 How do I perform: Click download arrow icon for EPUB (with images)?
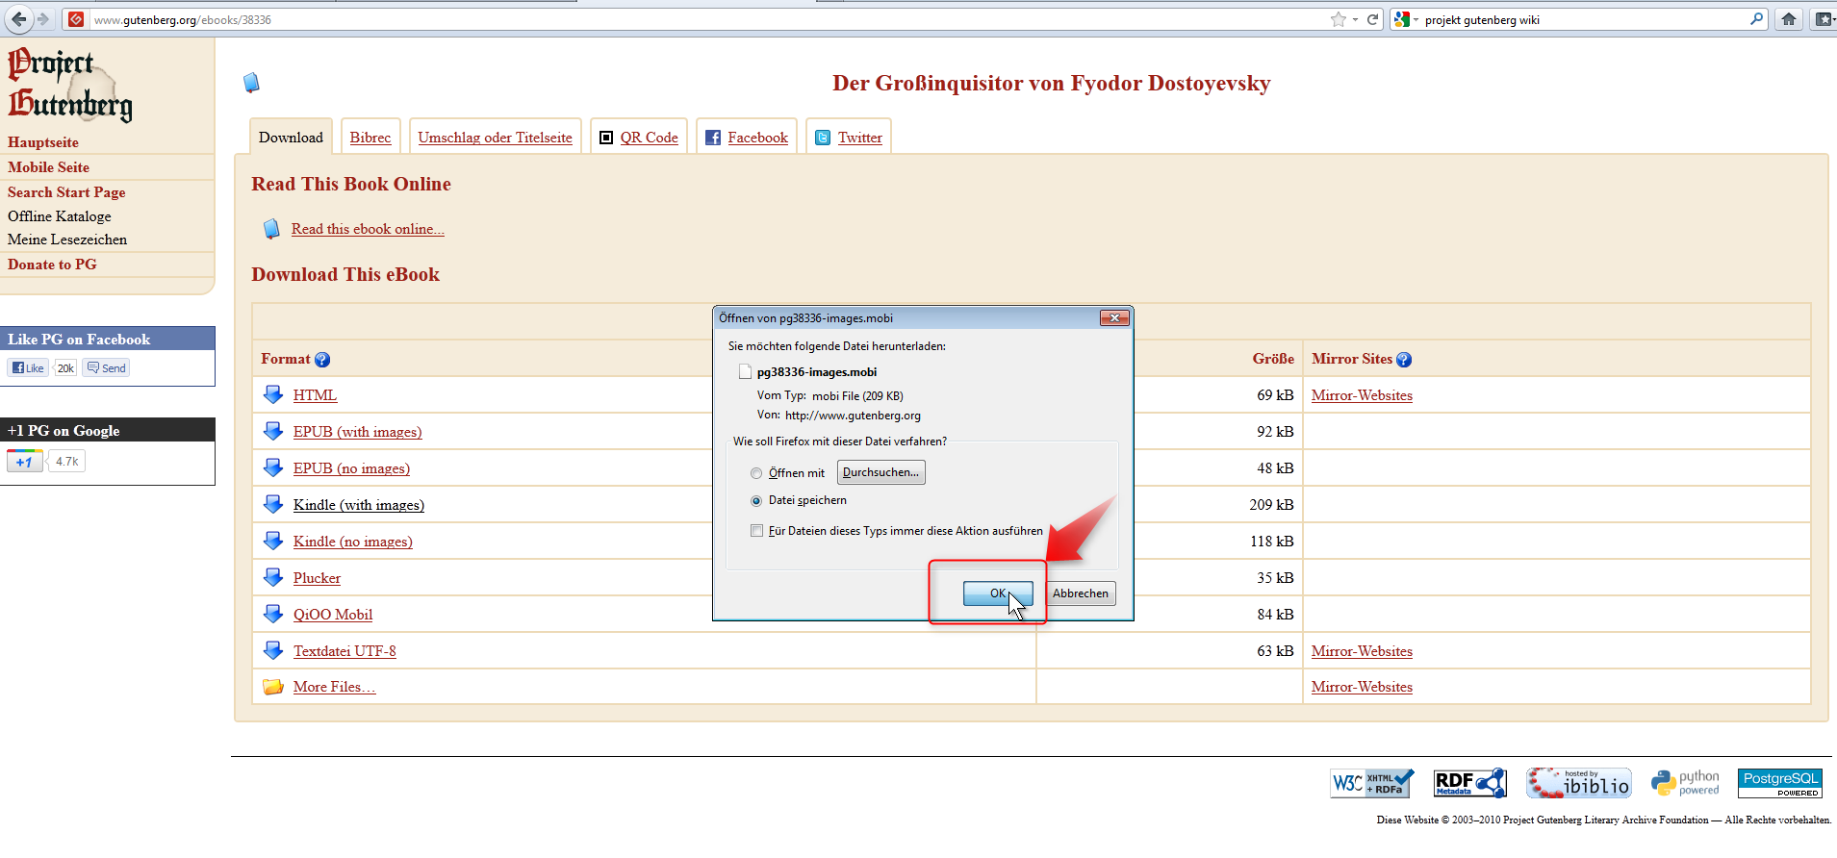click(x=273, y=431)
